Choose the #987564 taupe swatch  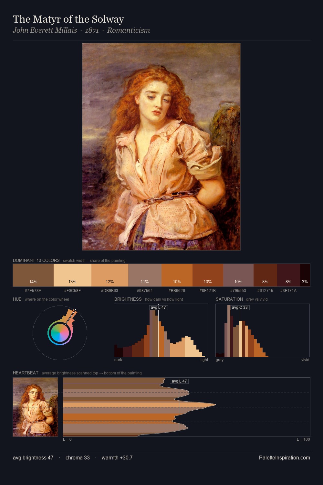point(145,275)
